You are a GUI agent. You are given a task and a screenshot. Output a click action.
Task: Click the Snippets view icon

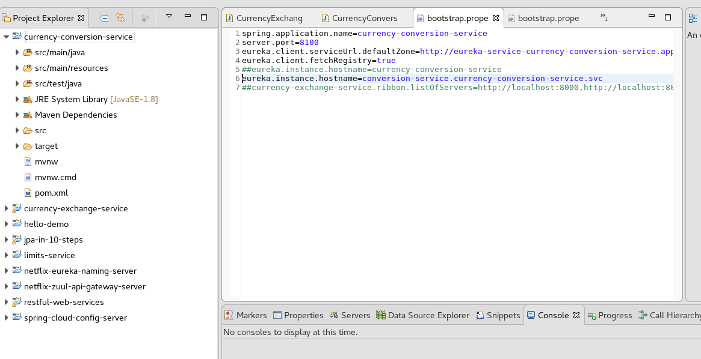click(480, 315)
